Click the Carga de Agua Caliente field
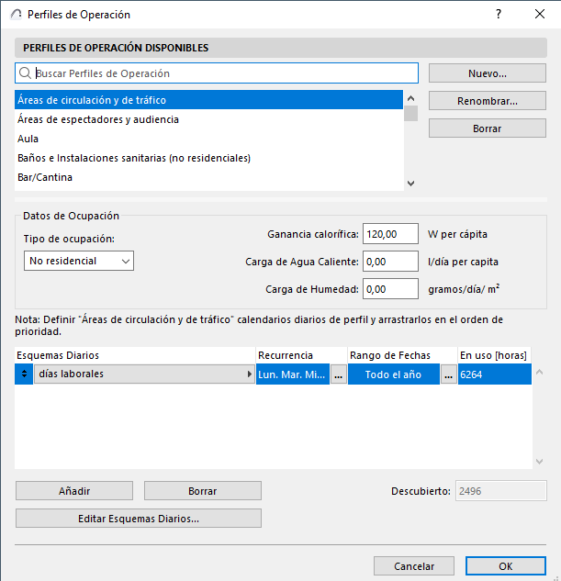 (390, 262)
